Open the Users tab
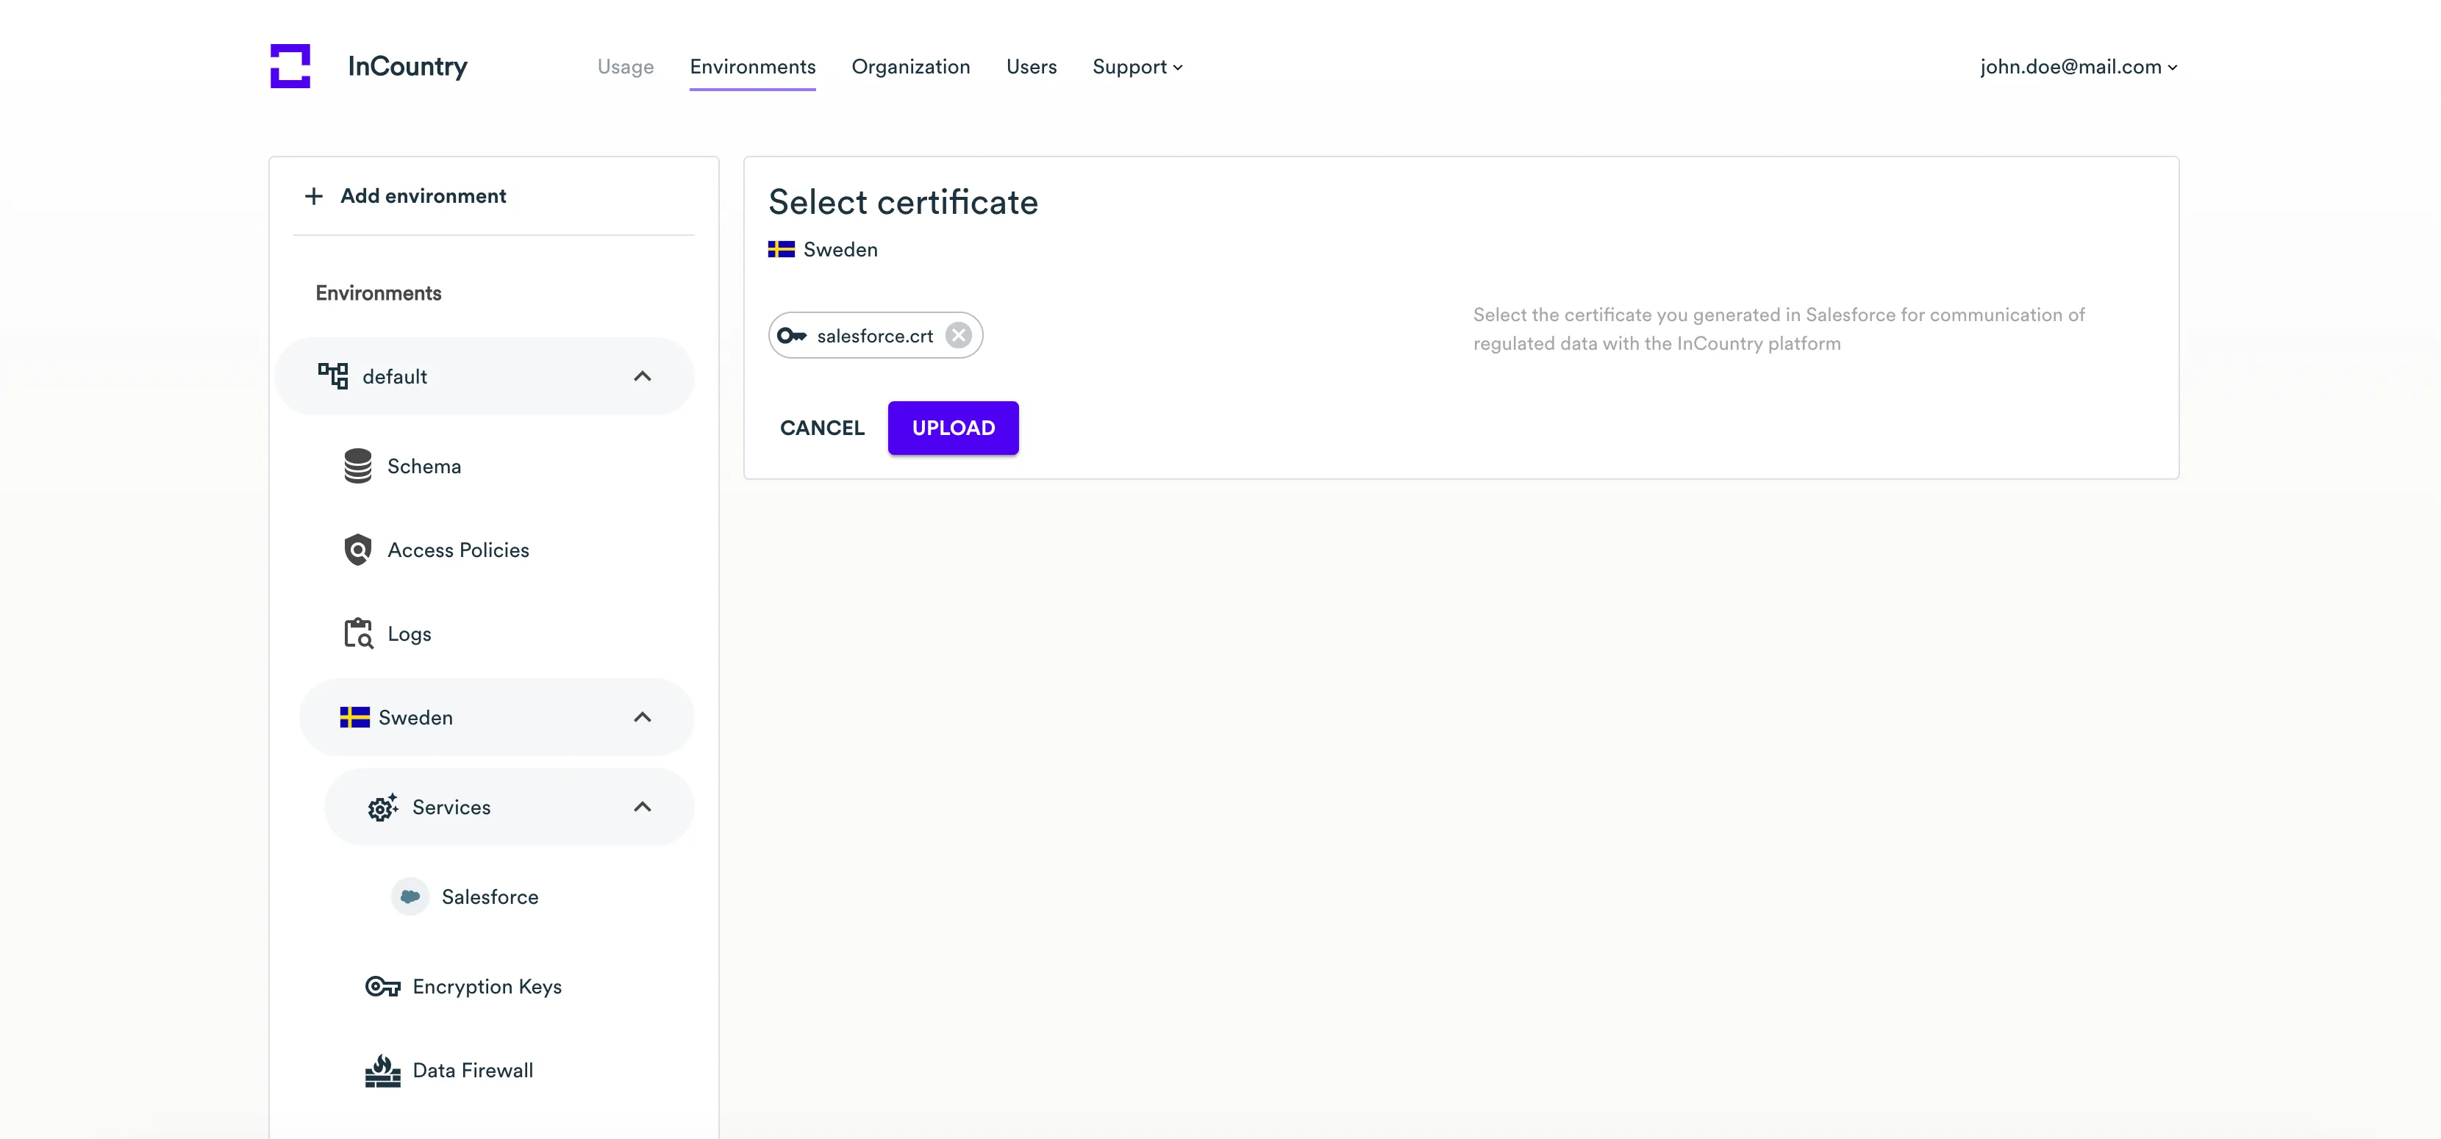 (1030, 67)
